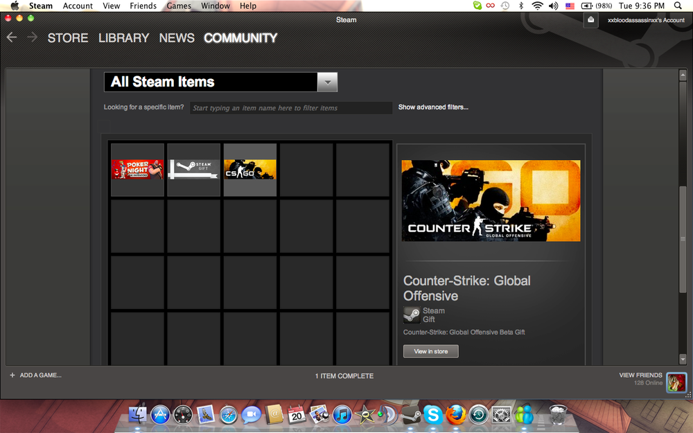
Task: Open the Account menu
Action: pos(78,6)
